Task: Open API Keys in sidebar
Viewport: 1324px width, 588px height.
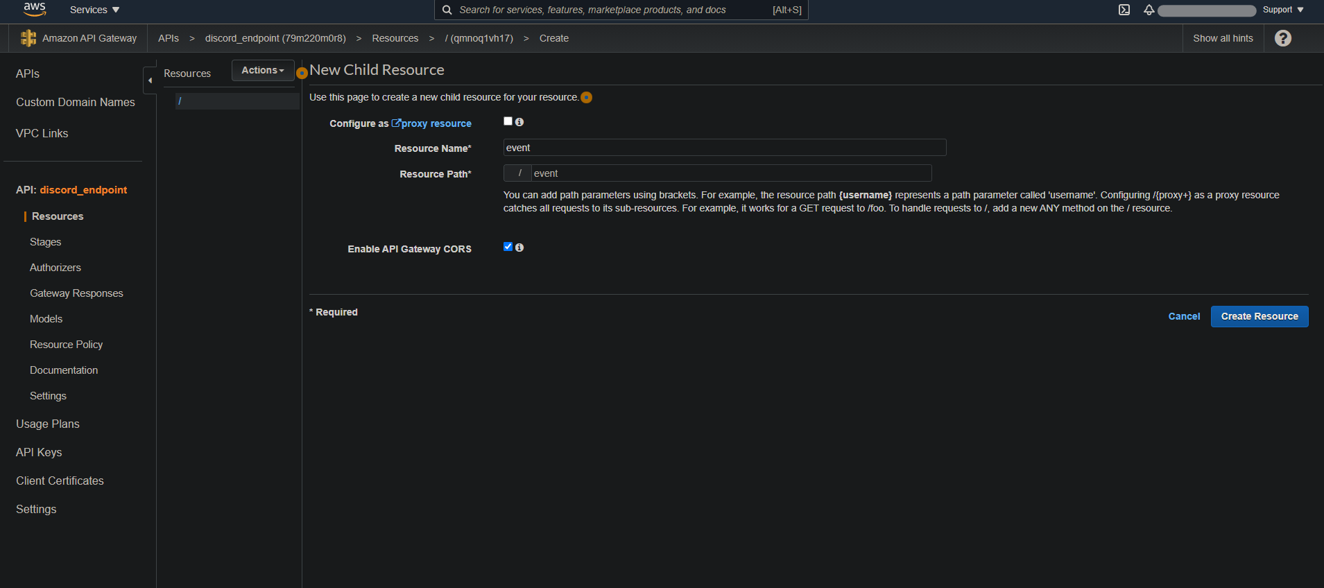Action: (39, 452)
